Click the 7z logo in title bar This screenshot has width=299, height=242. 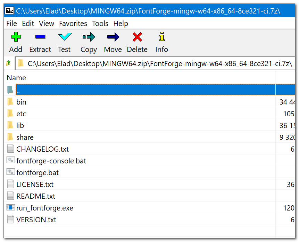[9, 11]
